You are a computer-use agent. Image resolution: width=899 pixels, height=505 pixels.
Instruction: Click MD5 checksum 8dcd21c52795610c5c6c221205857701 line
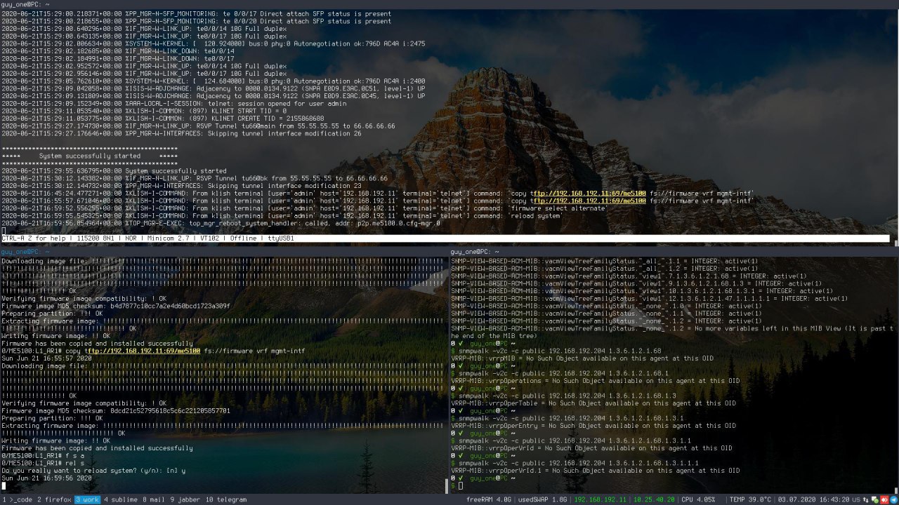click(116, 411)
